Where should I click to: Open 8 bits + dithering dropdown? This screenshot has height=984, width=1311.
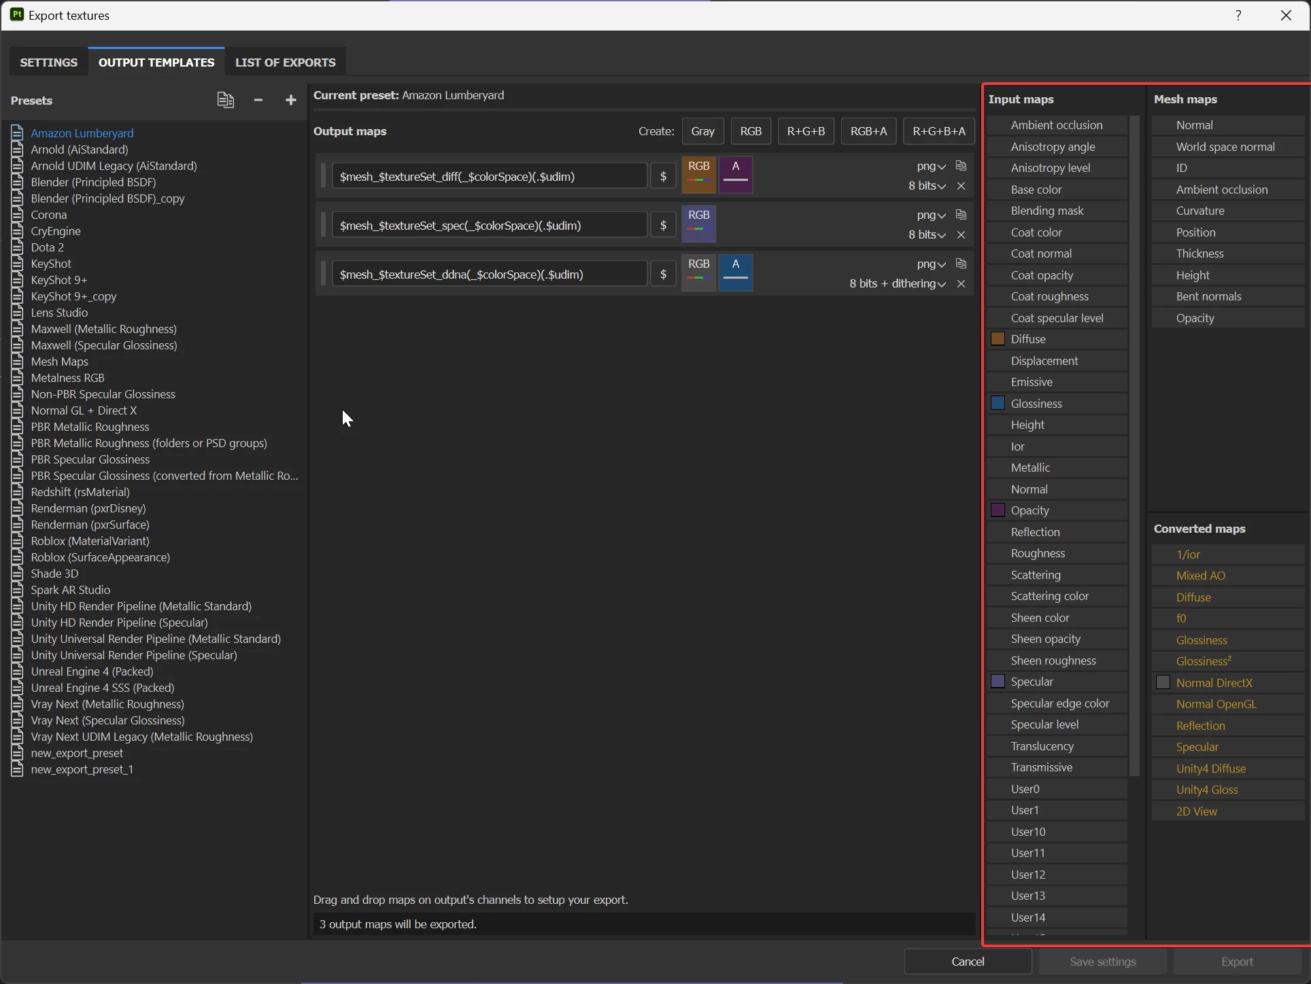897,283
